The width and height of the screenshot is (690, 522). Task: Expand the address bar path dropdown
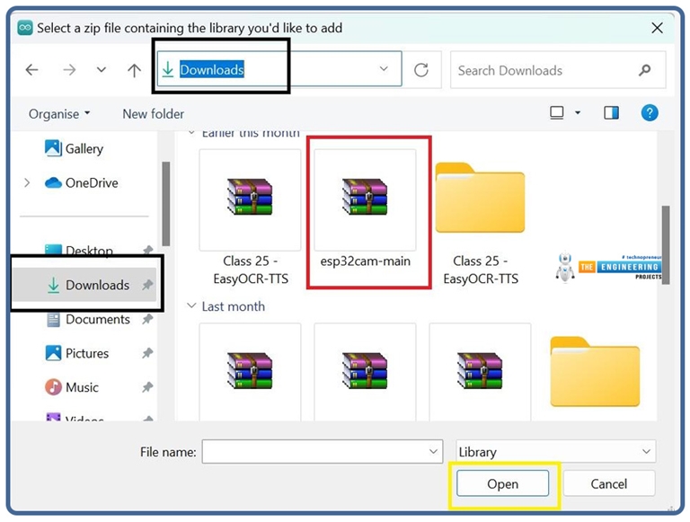(x=385, y=69)
